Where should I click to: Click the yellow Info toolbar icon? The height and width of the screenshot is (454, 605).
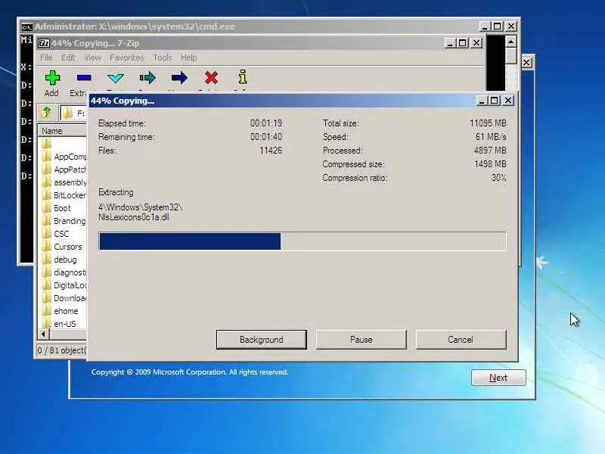coord(243,77)
